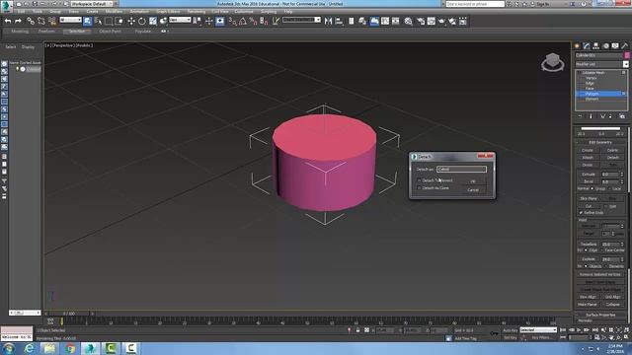Click the Bevel button
Viewport: 632px width, 355px height.
point(589,181)
